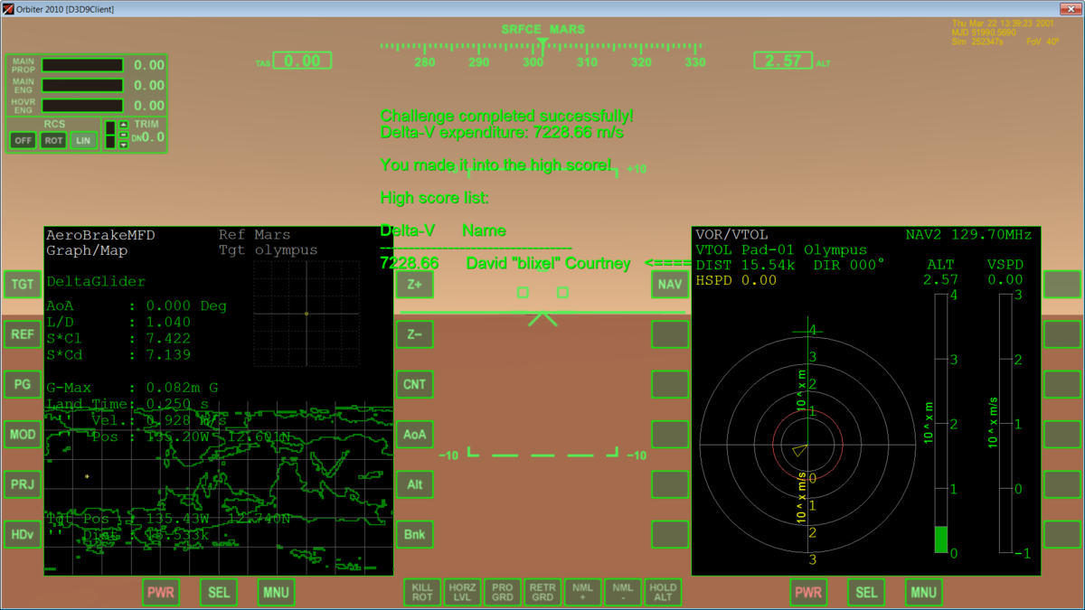Click the NAV2 129.70MHz frequency text

[x=968, y=235]
